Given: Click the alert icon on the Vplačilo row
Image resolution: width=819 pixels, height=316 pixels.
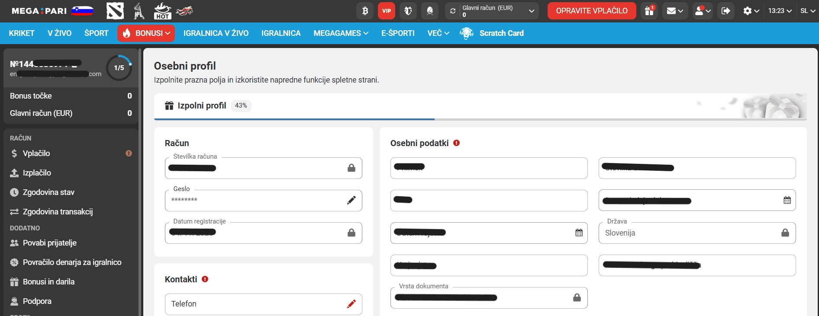Looking at the screenshot, I should coord(129,153).
